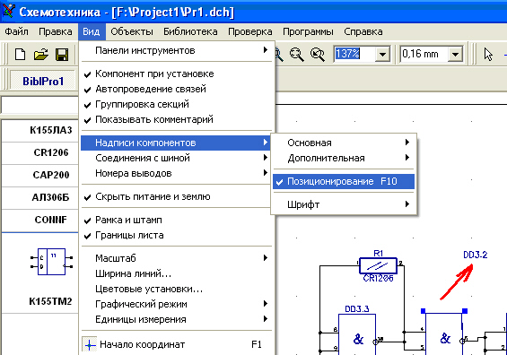The width and height of the screenshot is (507, 355).
Task: Click the zoom out magnifier icon
Action: 297,55
